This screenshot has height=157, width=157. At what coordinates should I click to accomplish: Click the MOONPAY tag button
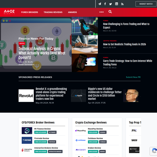point(103,132)
